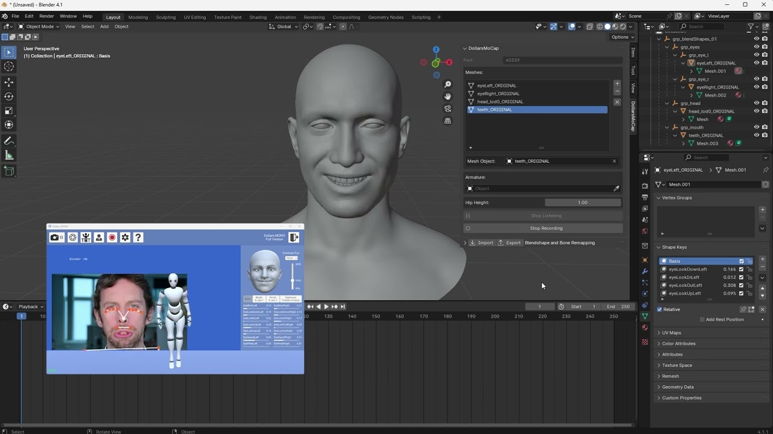The width and height of the screenshot is (773, 434).
Task: Enable the Add Rest Position checkbox
Action: coord(702,319)
